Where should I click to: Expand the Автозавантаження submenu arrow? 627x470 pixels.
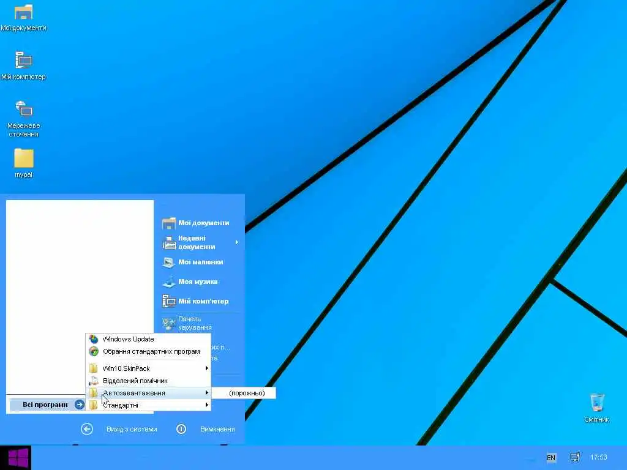pos(207,393)
